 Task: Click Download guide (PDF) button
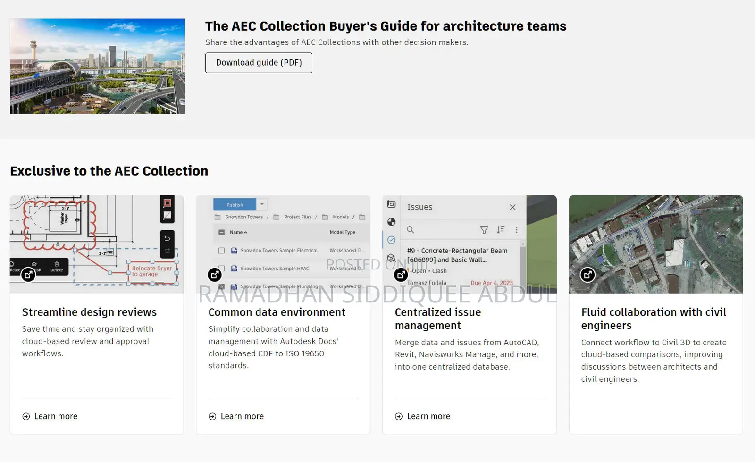click(259, 63)
